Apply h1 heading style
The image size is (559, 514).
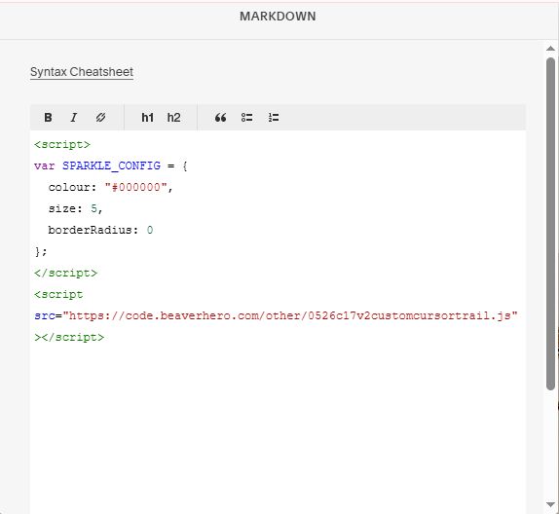pyautogui.click(x=147, y=117)
